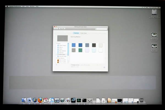Open the View menu
The width and height of the screenshot is (165, 110).
(27, 6)
